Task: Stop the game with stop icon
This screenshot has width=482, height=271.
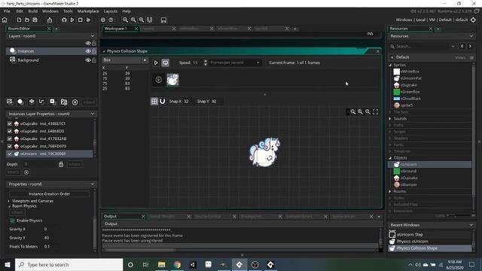Action: coord(81,20)
